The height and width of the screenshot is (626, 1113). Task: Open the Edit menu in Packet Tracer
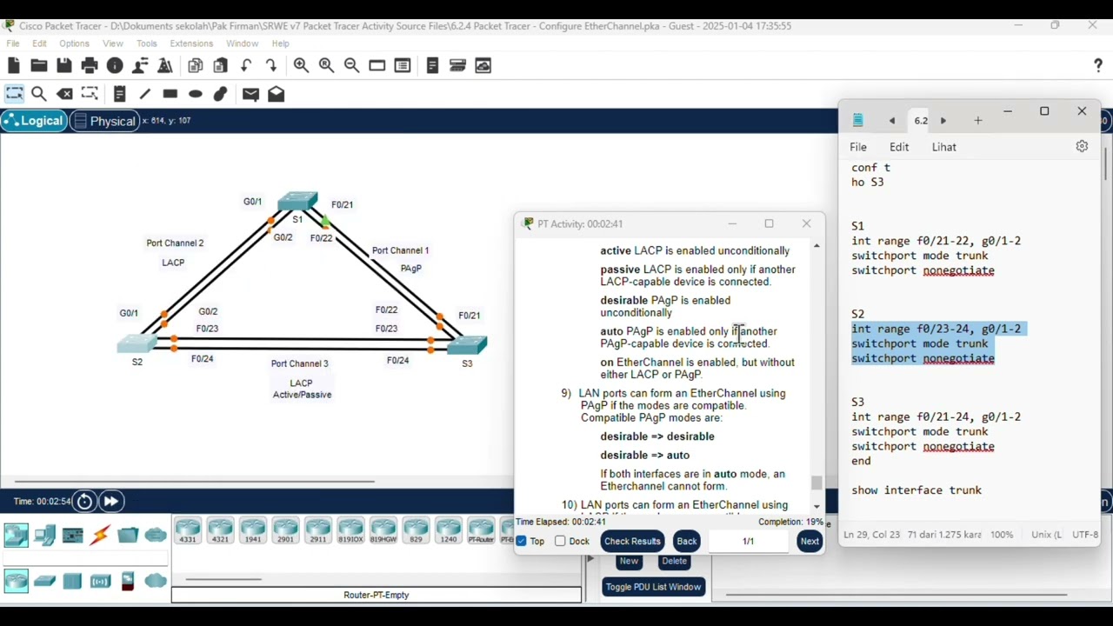(40, 43)
